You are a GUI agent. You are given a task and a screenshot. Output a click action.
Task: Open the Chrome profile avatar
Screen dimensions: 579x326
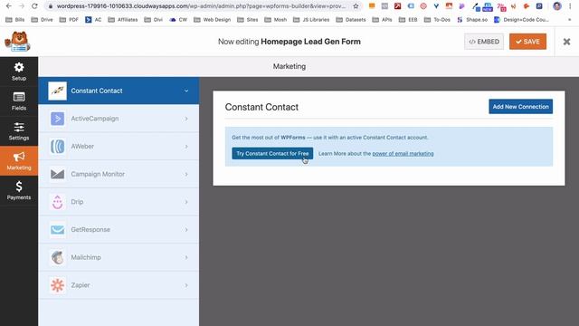[557, 6]
